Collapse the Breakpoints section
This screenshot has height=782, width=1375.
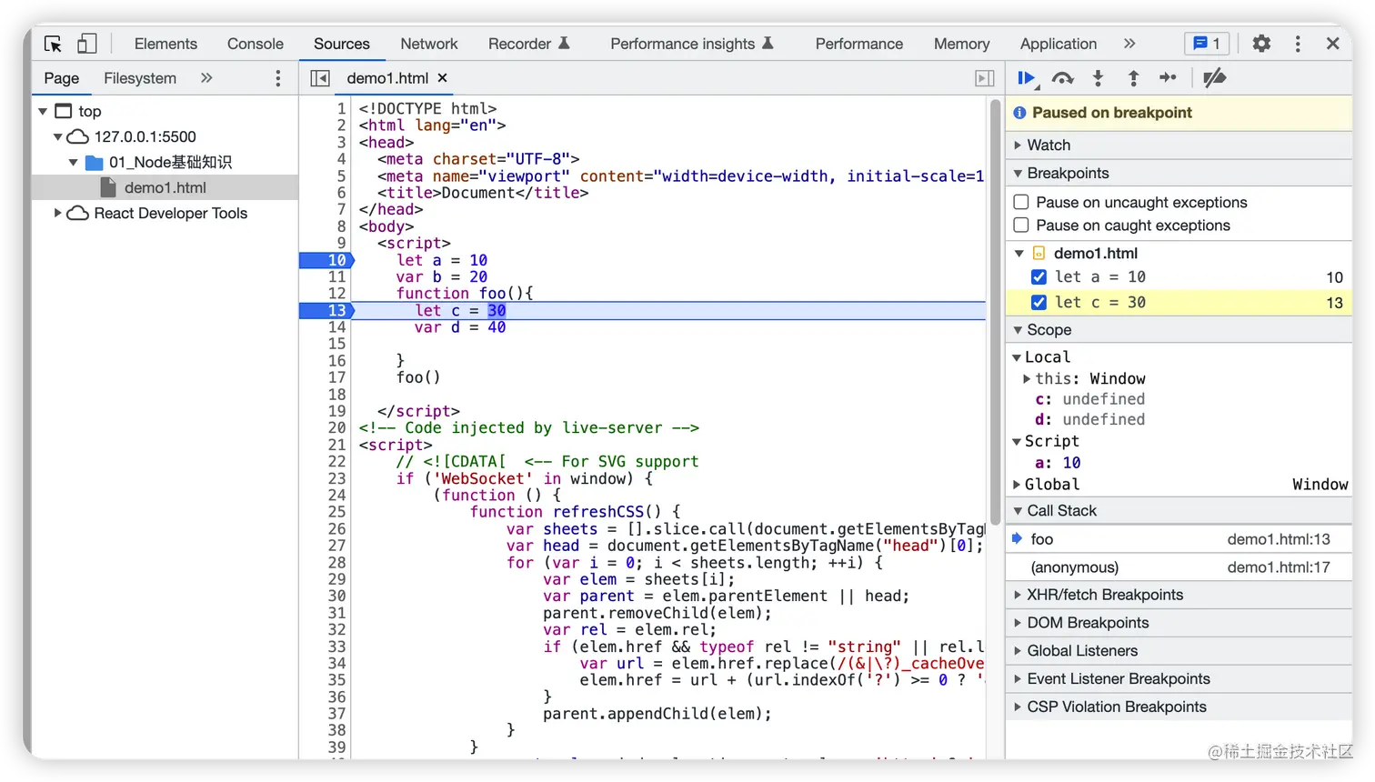click(x=1179, y=174)
